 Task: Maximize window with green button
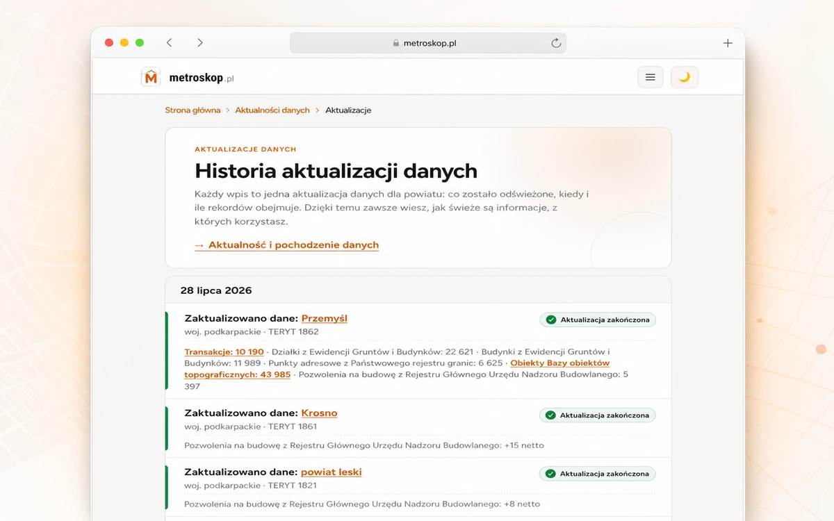point(140,43)
